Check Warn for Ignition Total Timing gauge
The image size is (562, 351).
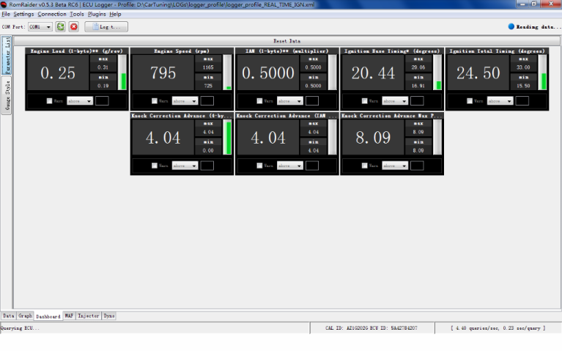point(470,101)
